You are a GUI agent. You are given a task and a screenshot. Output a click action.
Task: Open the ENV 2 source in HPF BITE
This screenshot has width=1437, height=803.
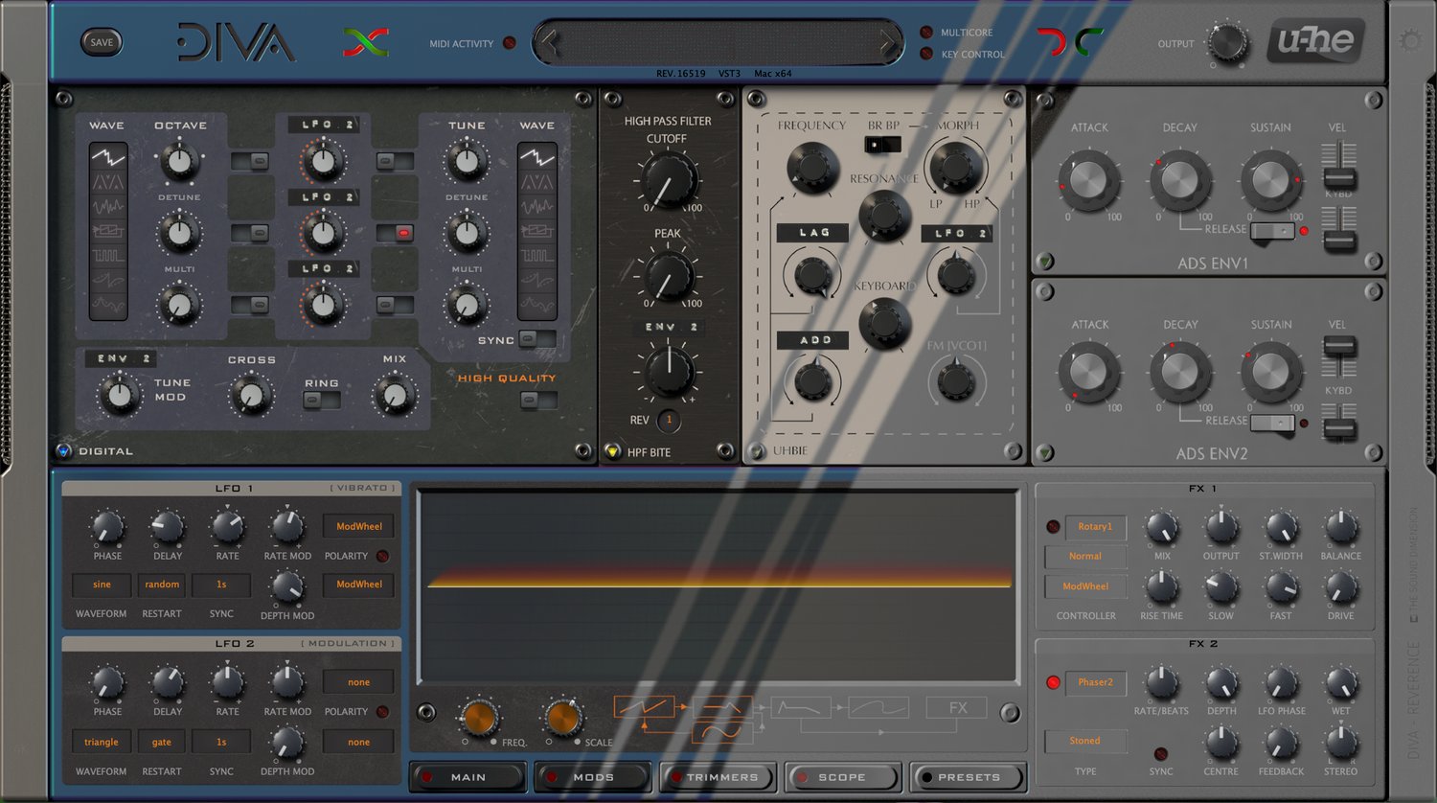coord(669,327)
